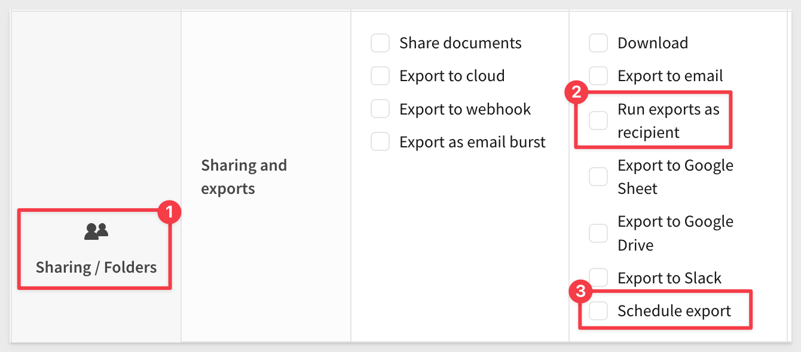Screen dimensions: 801x352
Task: Tick the Export to cloud checkbox
Action: pos(380,76)
